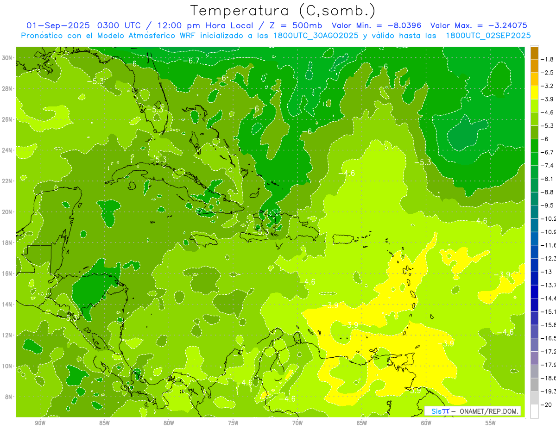
Task: Pick the topmost brown colorbar swatch above -1.8
Action: [x=534, y=53]
